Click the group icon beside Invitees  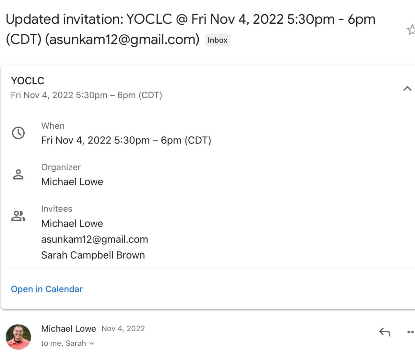click(18, 216)
